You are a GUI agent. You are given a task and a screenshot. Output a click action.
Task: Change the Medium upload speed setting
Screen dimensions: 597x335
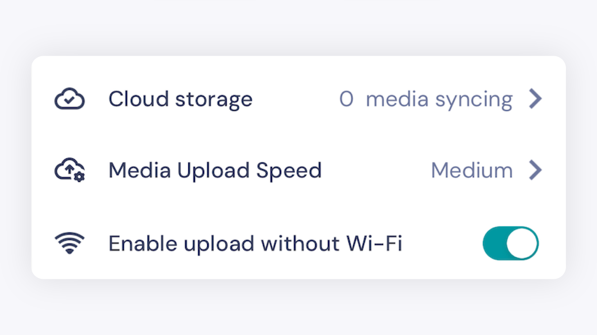point(471,170)
